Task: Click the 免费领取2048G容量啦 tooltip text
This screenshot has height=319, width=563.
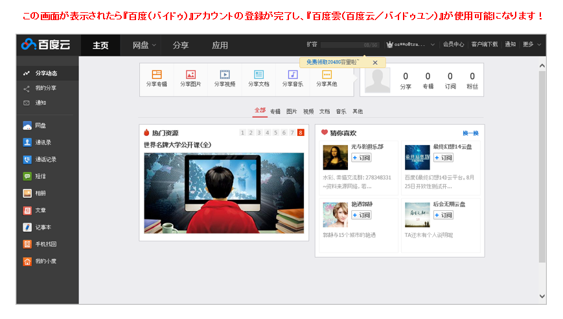Action: click(332, 62)
